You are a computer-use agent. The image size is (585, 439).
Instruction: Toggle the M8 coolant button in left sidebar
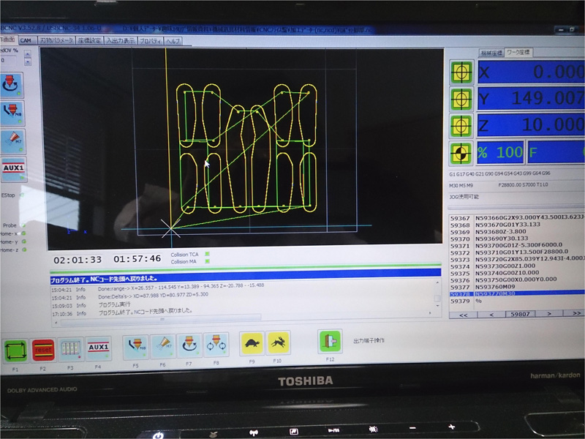pos(11,111)
